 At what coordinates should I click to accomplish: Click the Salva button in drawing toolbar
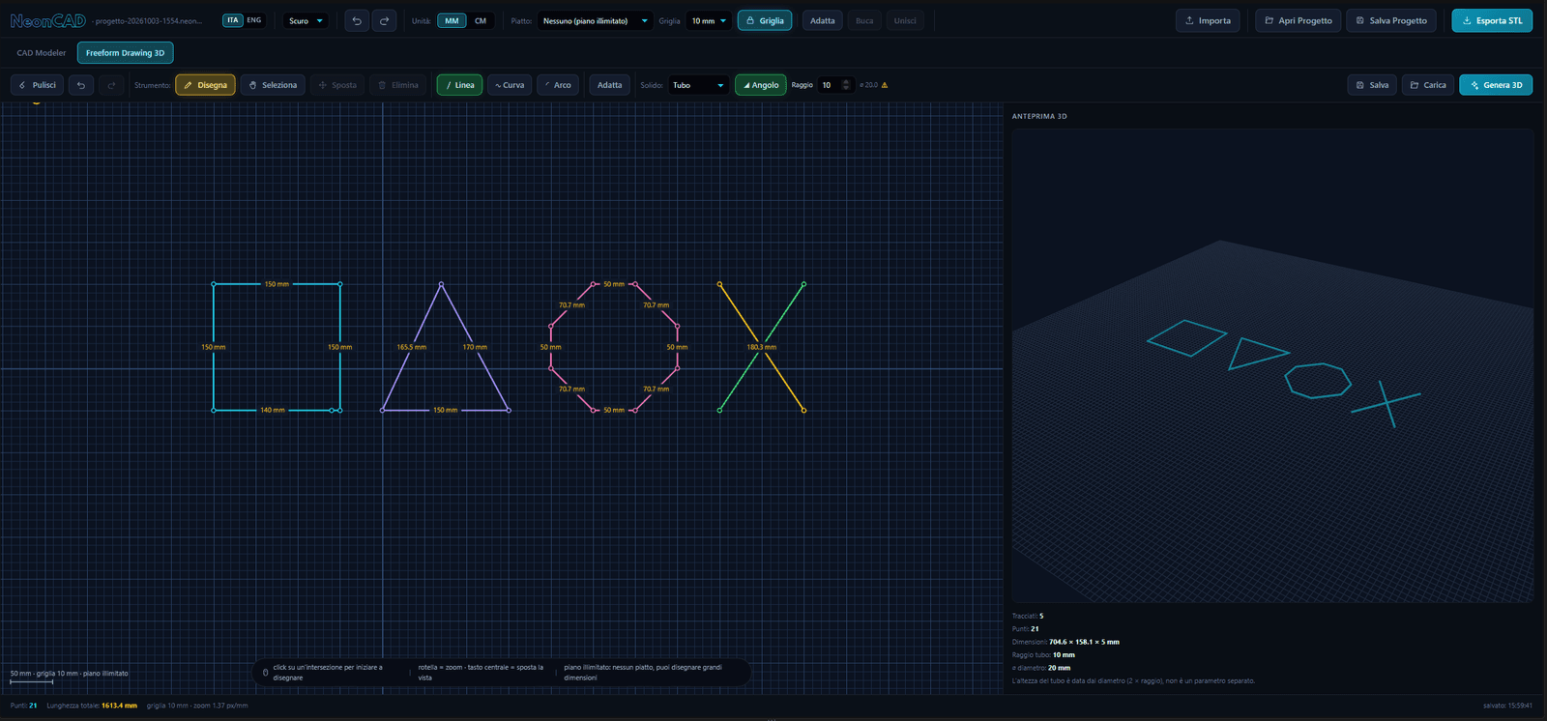click(x=1372, y=85)
